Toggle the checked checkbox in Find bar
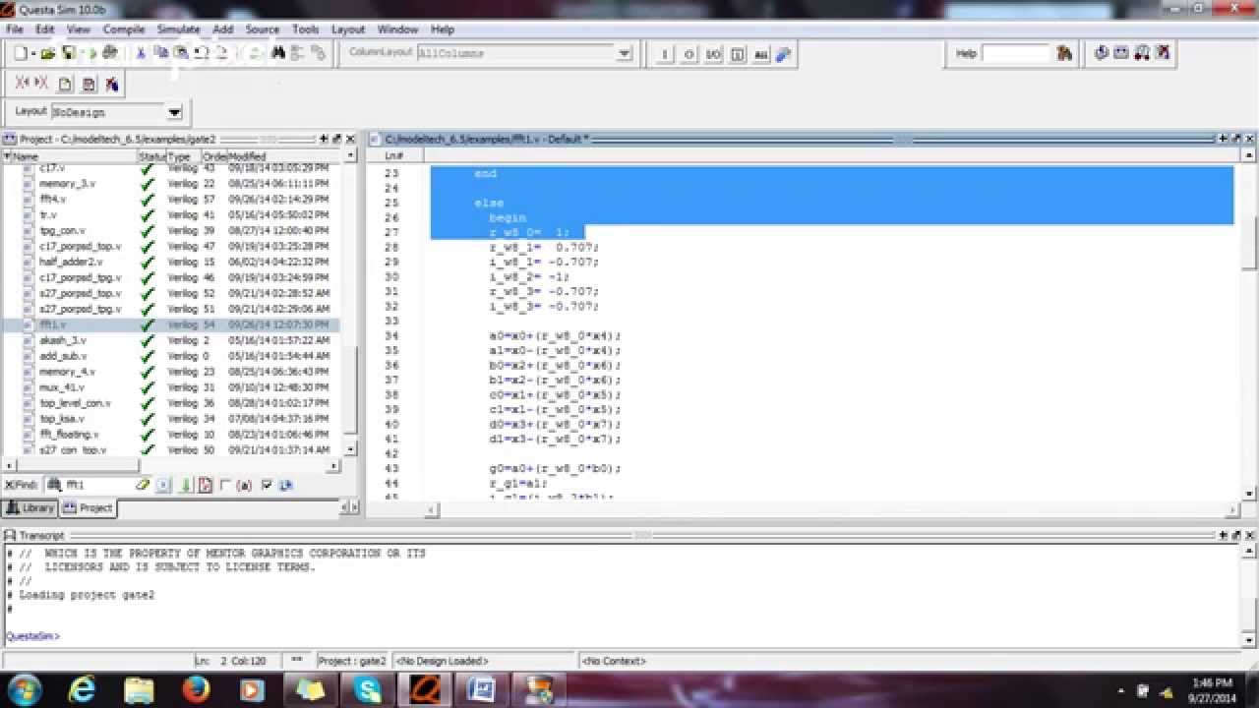Viewport: 1259px width, 708px height. [x=267, y=485]
